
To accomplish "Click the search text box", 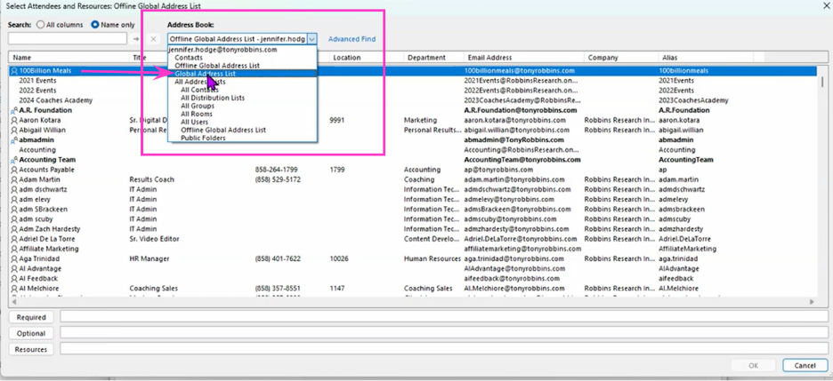I will coord(68,39).
